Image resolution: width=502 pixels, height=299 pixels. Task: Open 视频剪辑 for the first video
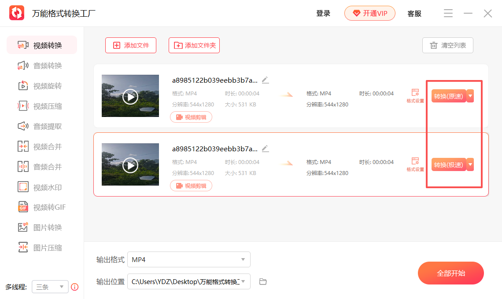[191, 117]
